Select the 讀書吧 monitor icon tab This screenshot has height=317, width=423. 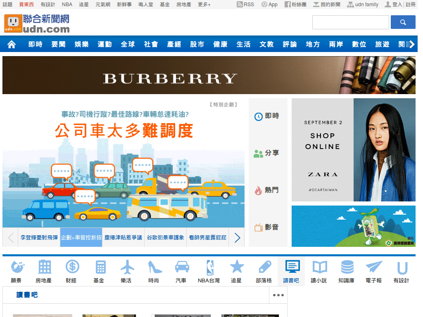click(x=292, y=272)
